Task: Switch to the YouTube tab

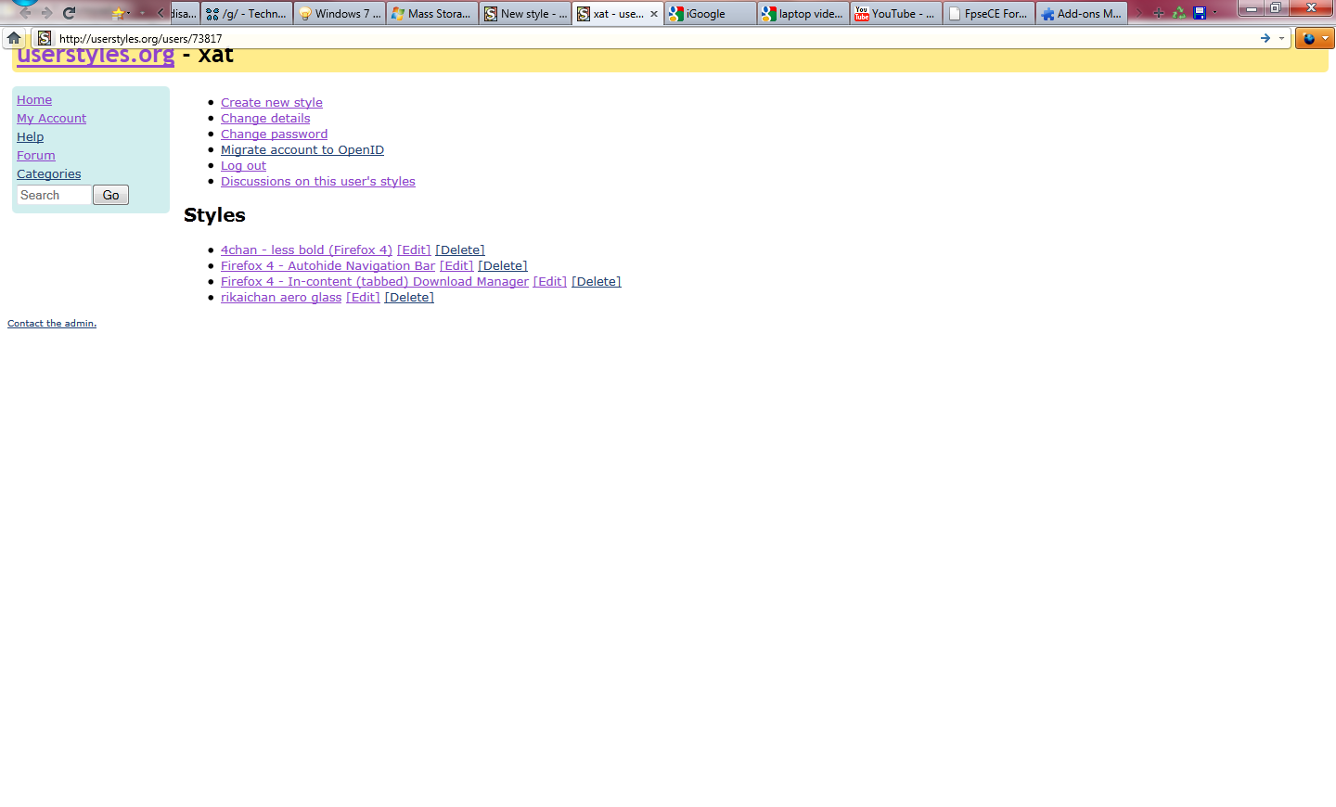Action: coord(896,14)
